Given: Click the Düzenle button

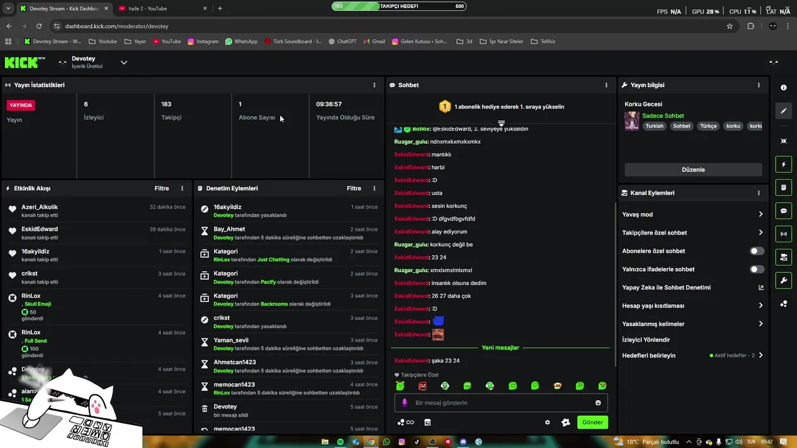Looking at the screenshot, I should click(x=693, y=169).
